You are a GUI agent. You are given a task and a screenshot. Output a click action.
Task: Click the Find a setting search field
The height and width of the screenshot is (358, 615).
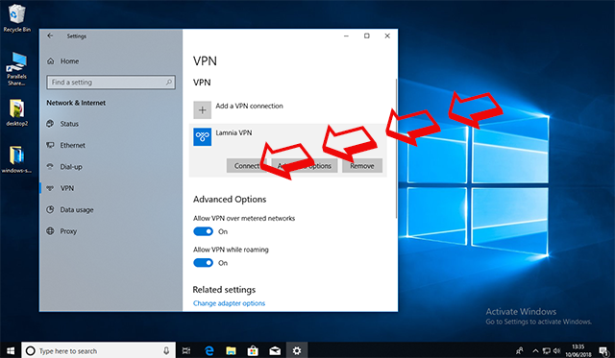[111, 83]
